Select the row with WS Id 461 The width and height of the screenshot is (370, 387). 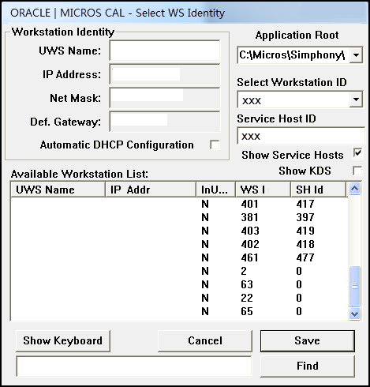coord(179,257)
